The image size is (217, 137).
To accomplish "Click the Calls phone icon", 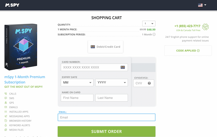I will click(x=6, y=94).
